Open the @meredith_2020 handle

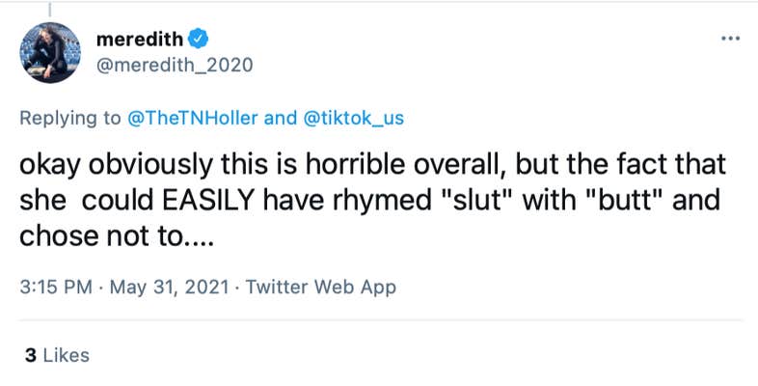pos(175,66)
